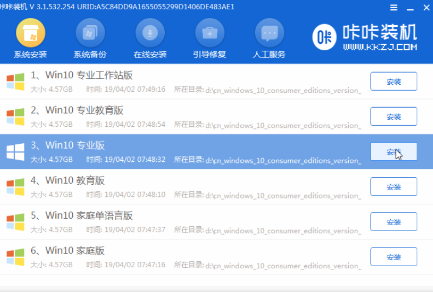Select the 系统安装 icon
Image resolution: width=433 pixels, height=293 pixels.
click(x=31, y=33)
